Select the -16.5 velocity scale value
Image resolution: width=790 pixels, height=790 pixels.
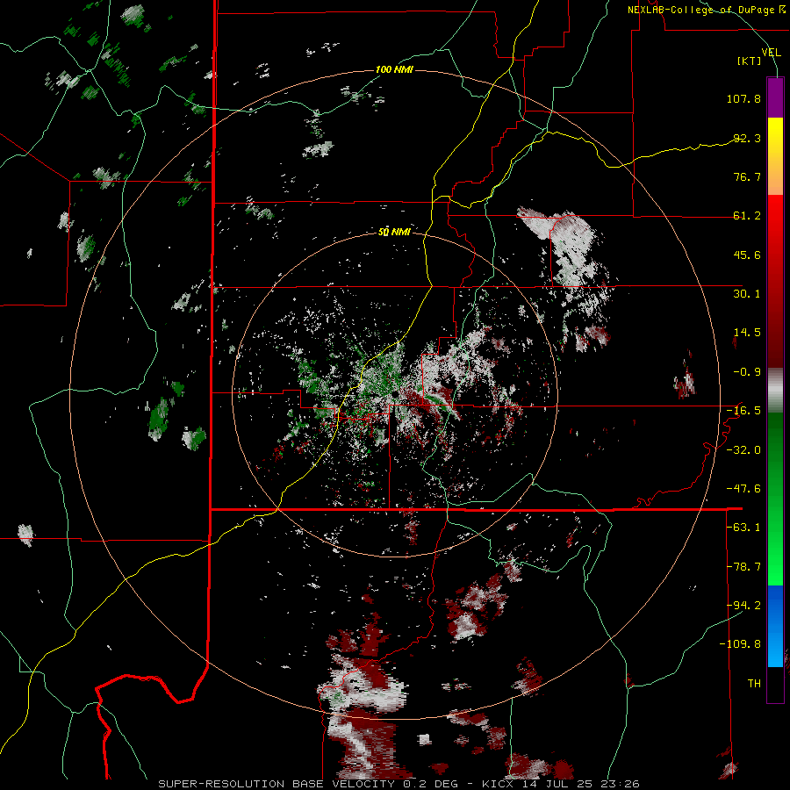(743, 411)
